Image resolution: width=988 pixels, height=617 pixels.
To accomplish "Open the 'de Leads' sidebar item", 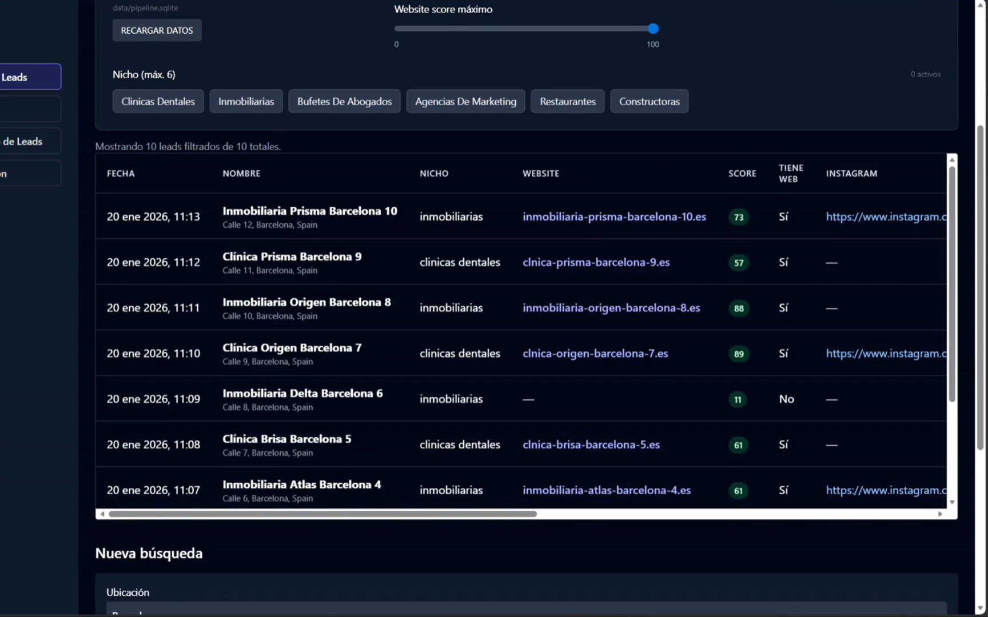I will pos(29,141).
